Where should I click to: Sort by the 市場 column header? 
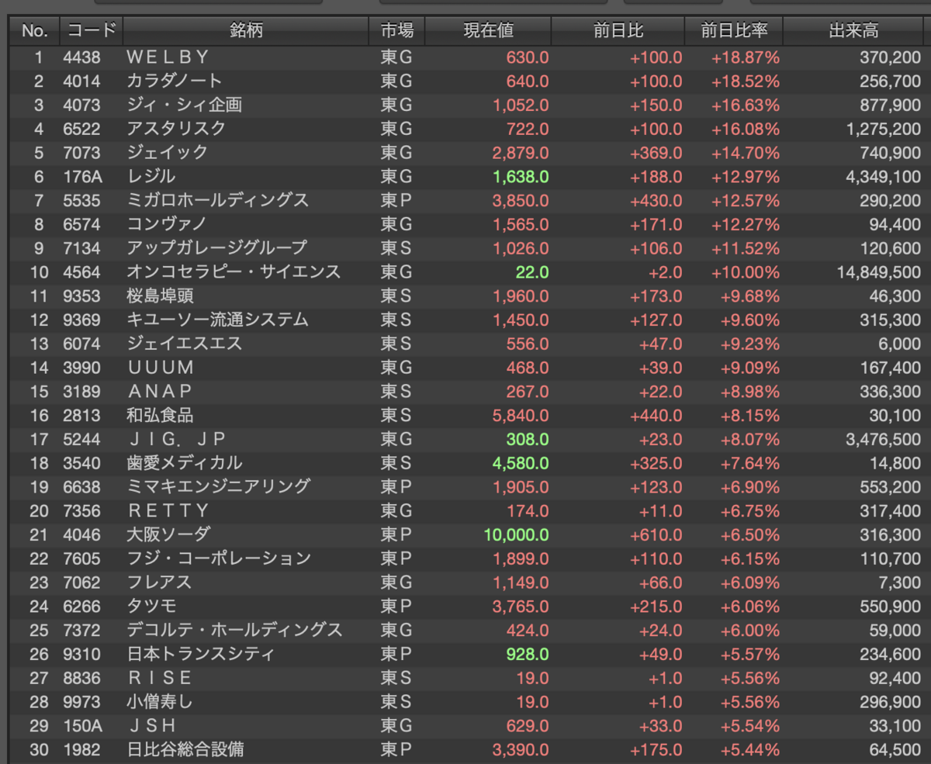396,31
